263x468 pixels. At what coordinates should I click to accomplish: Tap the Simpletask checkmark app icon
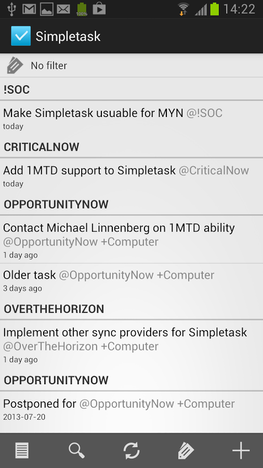click(21, 36)
